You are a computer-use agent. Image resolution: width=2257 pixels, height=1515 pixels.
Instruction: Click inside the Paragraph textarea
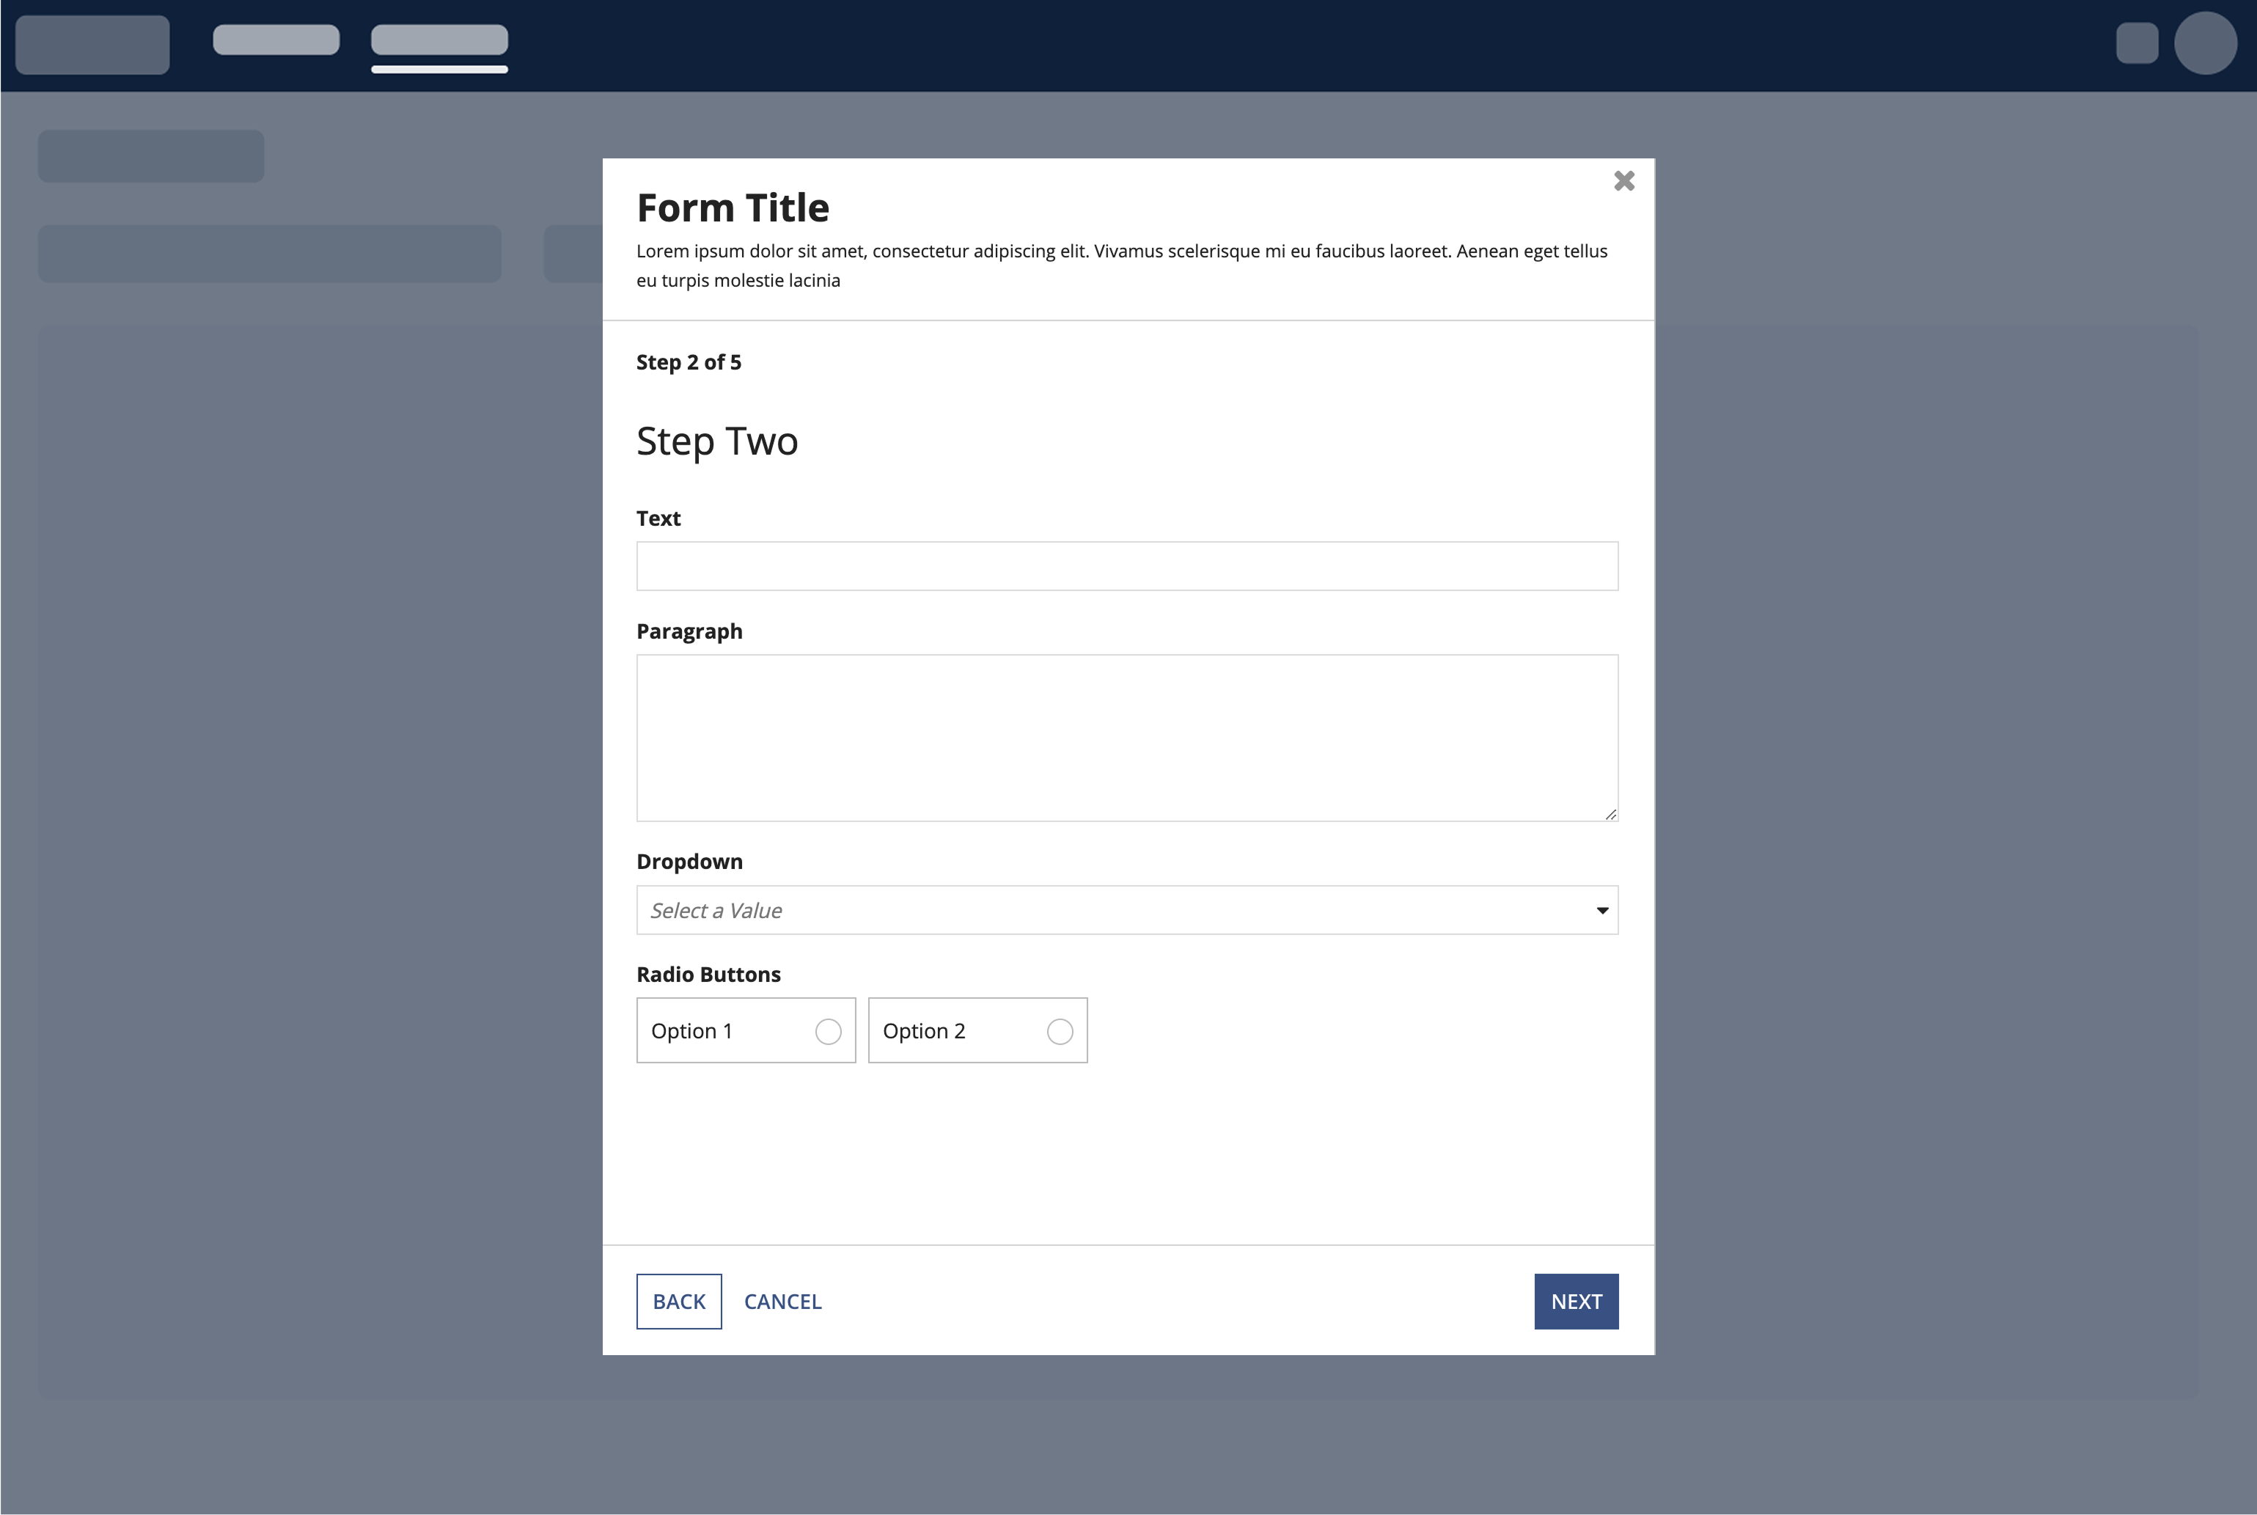1126,737
